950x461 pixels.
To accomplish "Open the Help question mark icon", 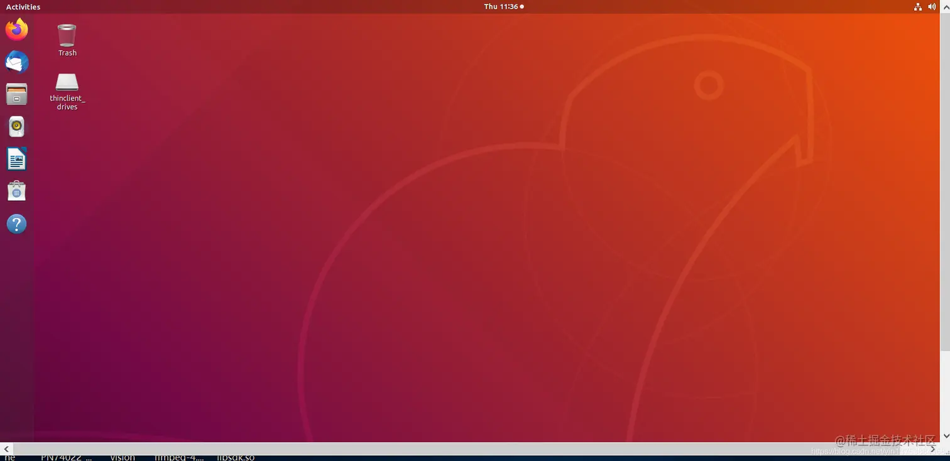I will pyautogui.click(x=17, y=224).
